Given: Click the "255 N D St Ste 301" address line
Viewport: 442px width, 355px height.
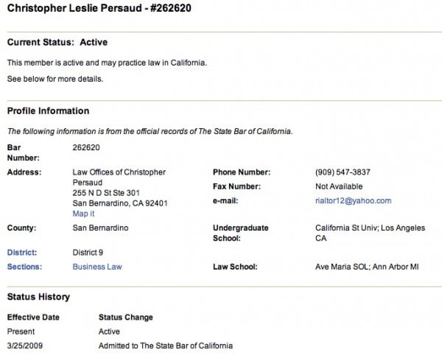Looking at the screenshot, I should 108,192.
